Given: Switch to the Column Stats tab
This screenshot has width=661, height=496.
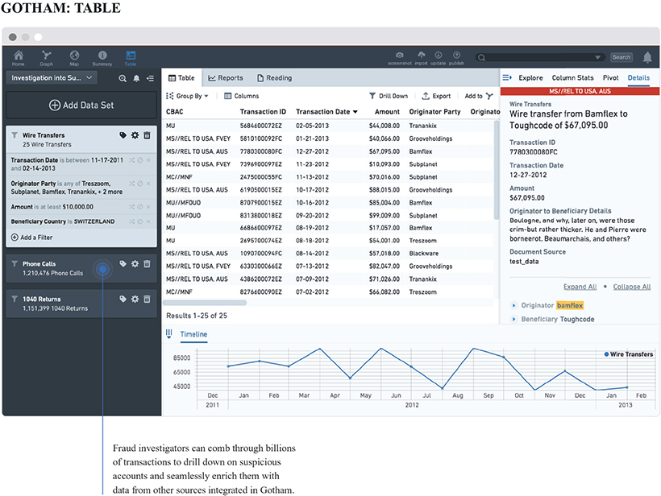Looking at the screenshot, I should (574, 78).
